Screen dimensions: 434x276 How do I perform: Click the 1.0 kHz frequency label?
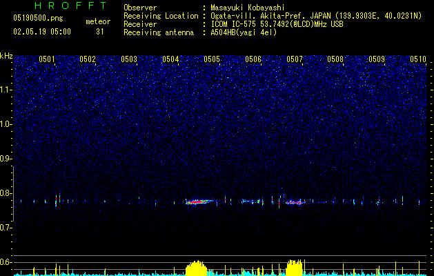coord(6,124)
